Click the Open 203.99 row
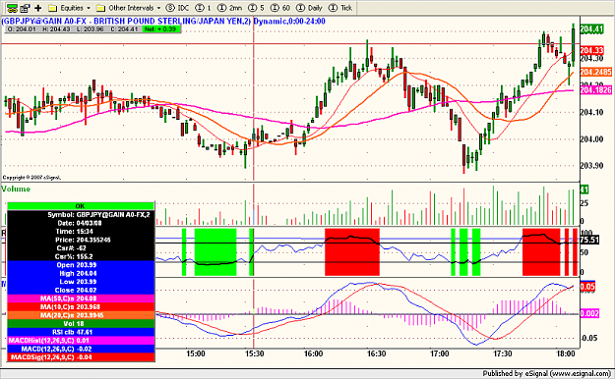The image size is (615, 379). (81, 265)
